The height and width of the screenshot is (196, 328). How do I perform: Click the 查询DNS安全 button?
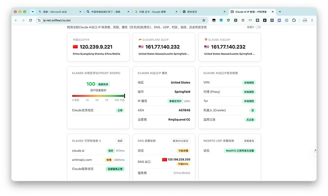(180, 141)
